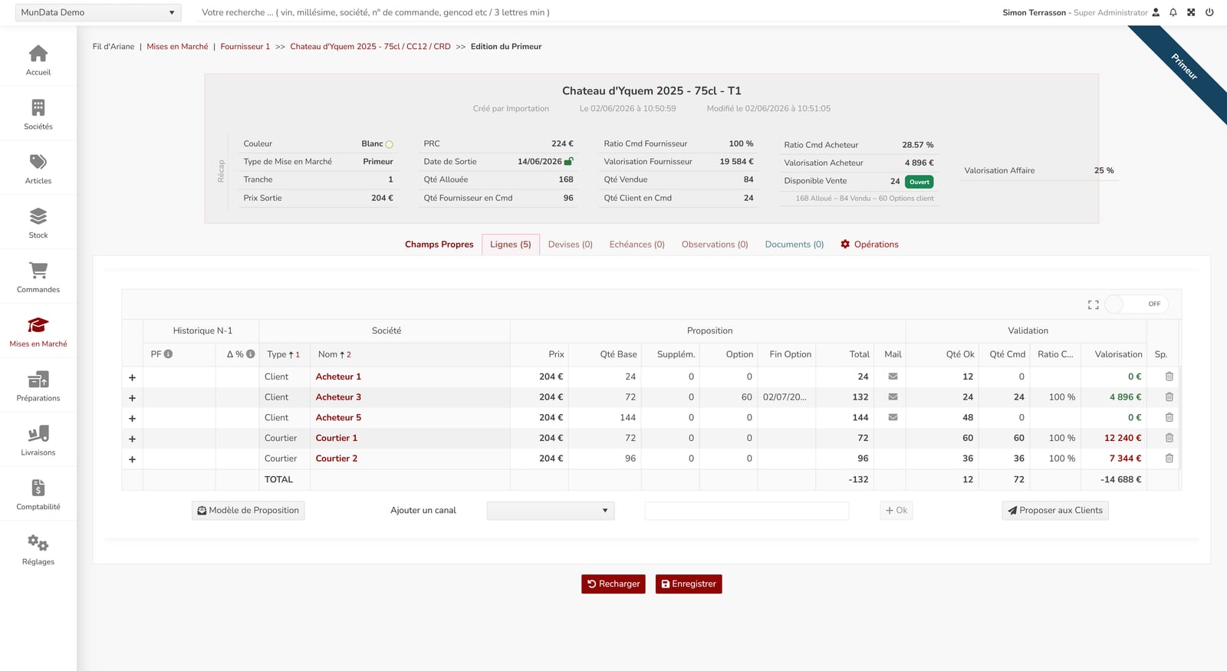This screenshot has height=671, width=1227.
Task: Open the Opérations tab
Action: (870, 245)
